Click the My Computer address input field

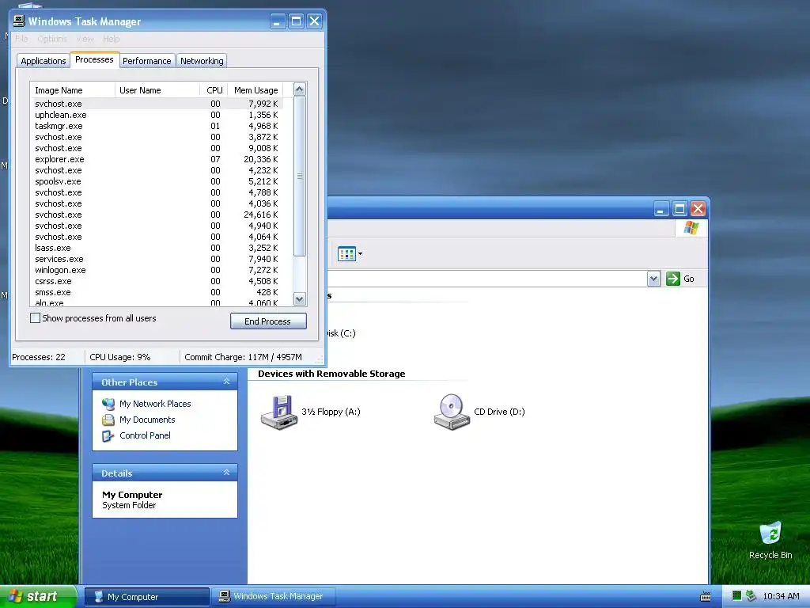pos(486,279)
